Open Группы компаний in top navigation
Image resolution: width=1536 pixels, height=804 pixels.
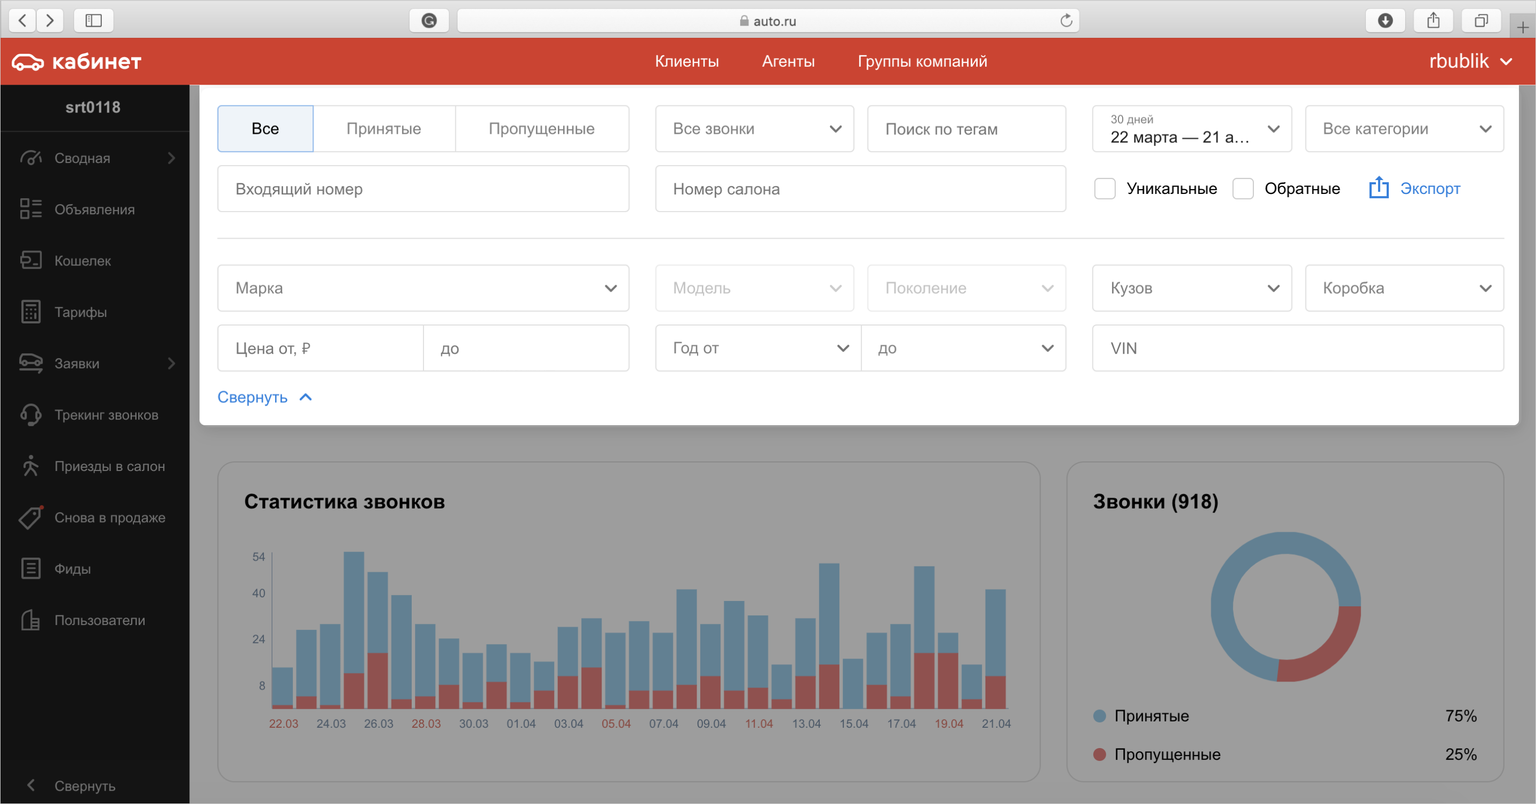(923, 61)
